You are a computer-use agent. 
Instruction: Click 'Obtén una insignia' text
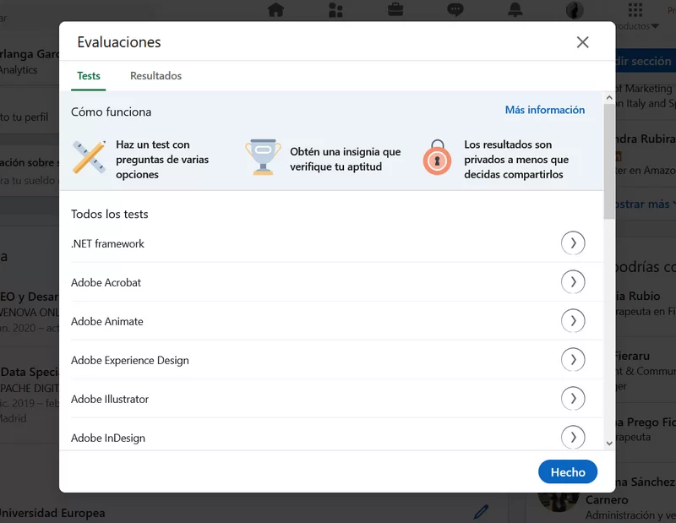(x=346, y=159)
